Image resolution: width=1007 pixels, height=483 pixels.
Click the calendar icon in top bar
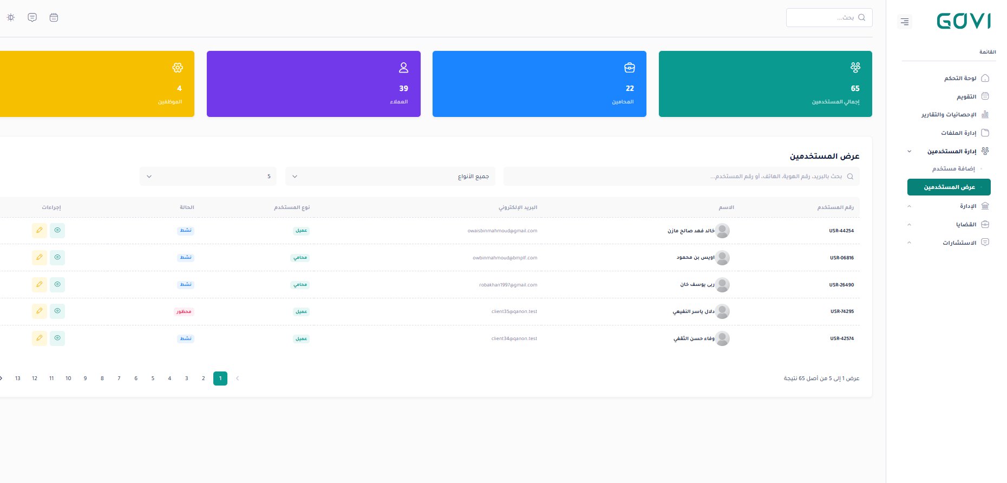point(54,17)
